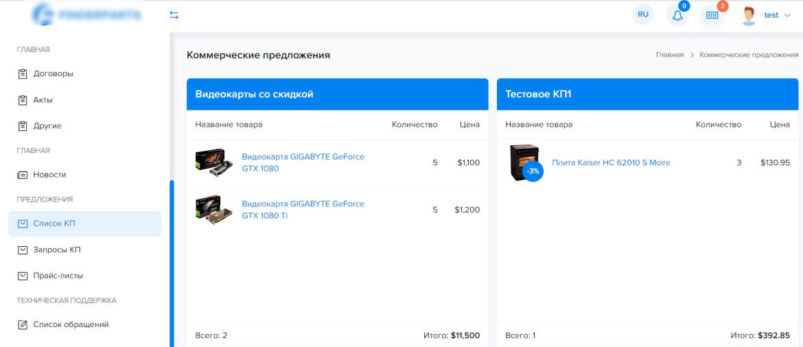Click the Список обращений edit icon
The image size is (803, 347).
click(x=22, y=324)
